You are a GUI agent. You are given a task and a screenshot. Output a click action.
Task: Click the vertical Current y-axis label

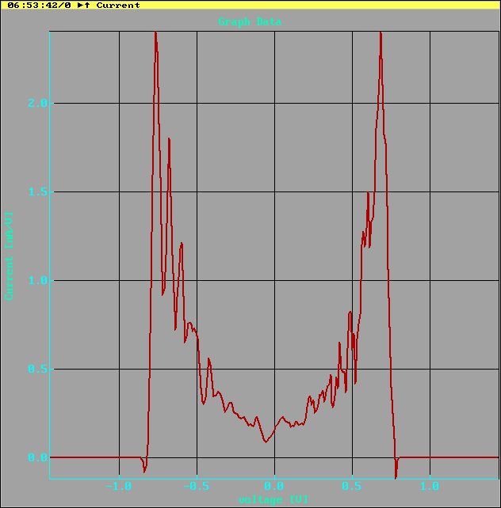tap(10, 255)
